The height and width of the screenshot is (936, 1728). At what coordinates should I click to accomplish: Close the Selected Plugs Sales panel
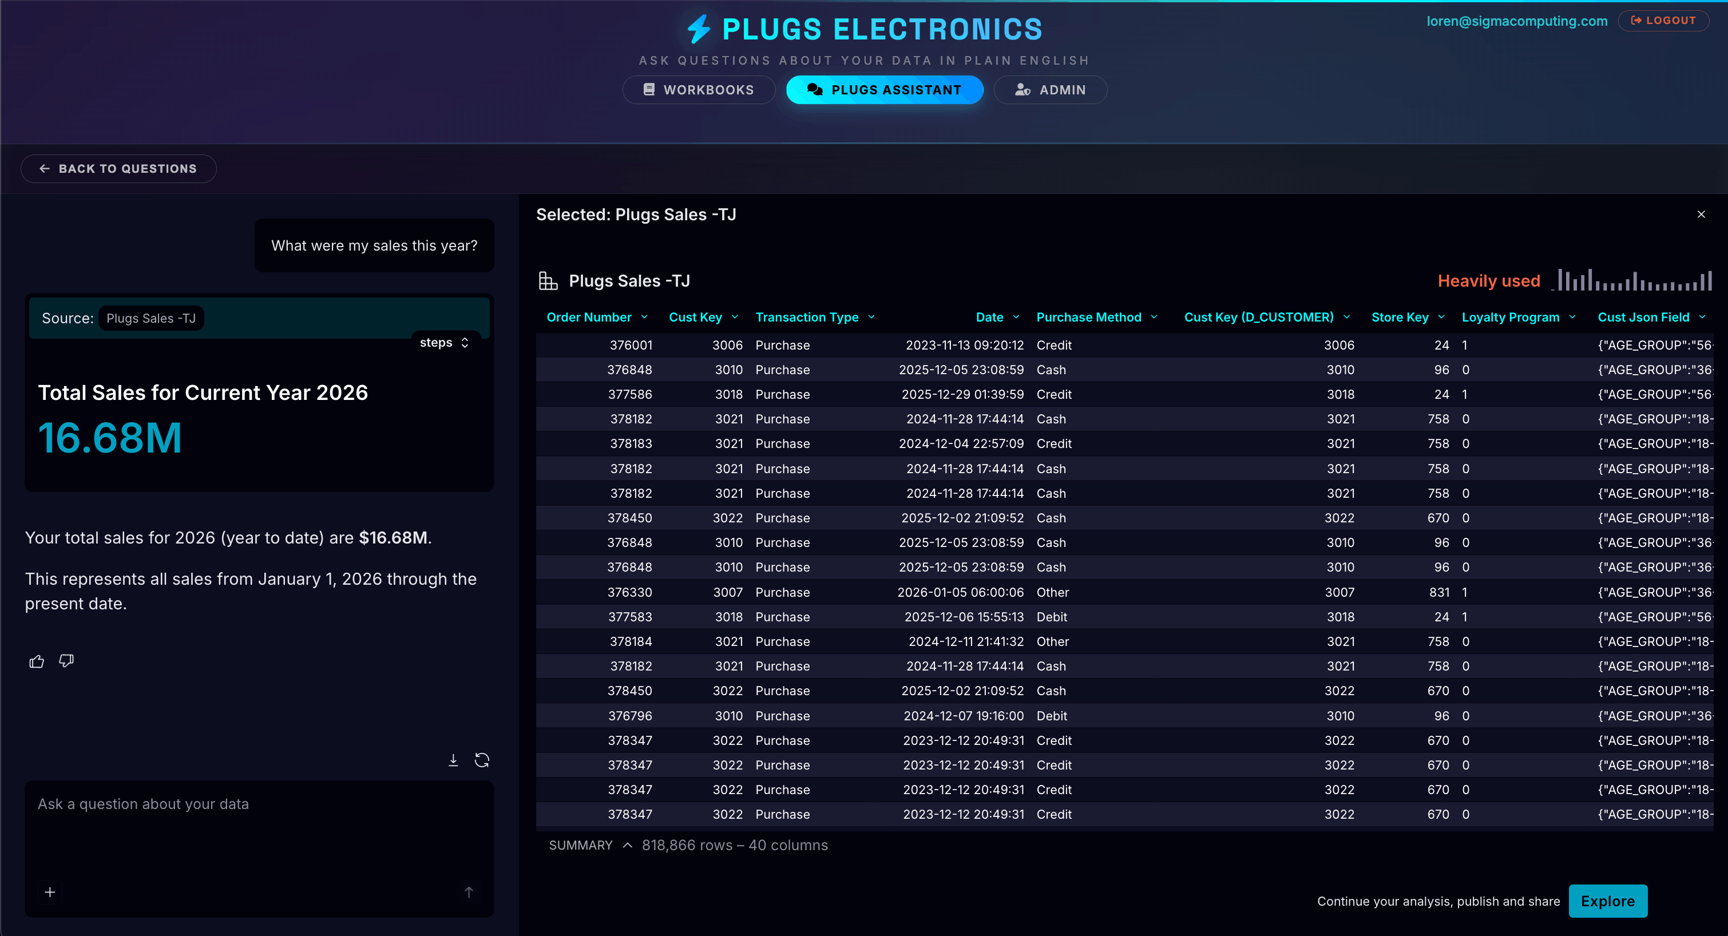tap(1701, 215)
